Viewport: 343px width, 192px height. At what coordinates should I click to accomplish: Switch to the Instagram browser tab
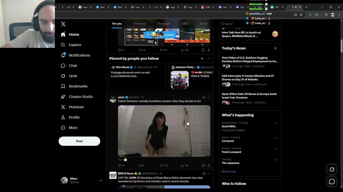pos(207,7)
